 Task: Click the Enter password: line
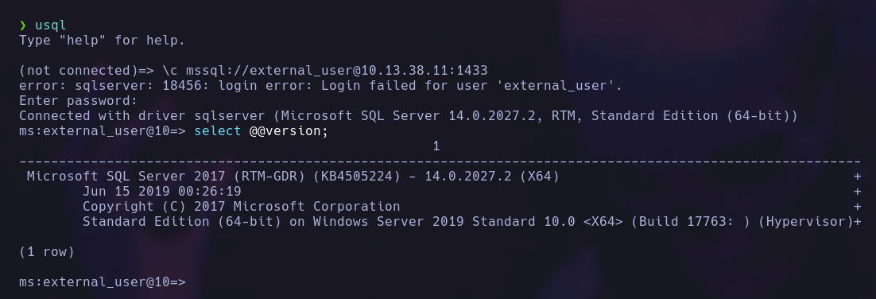78,101
